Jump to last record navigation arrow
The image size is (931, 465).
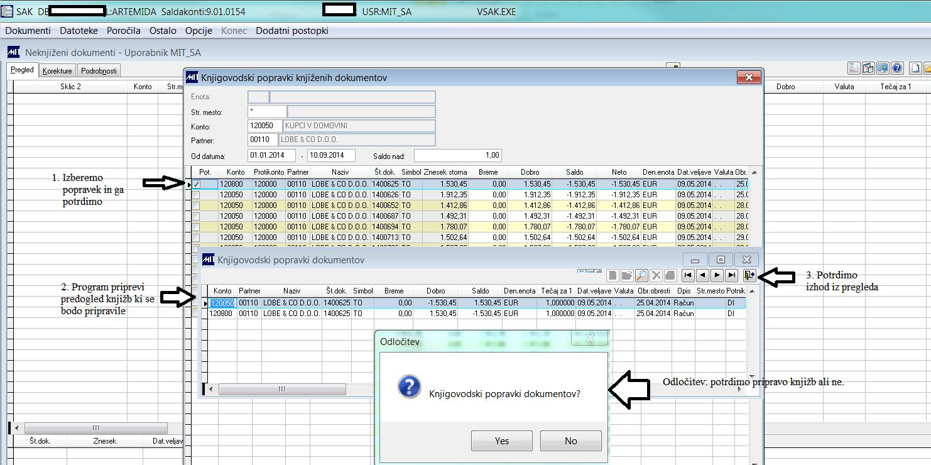click(x=731, y=275)
